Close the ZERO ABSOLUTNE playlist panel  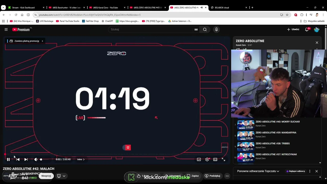coord(317,43)
